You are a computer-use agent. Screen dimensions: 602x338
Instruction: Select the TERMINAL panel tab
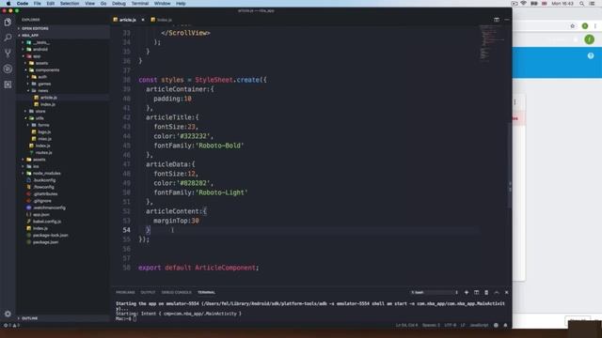(206, 292)
